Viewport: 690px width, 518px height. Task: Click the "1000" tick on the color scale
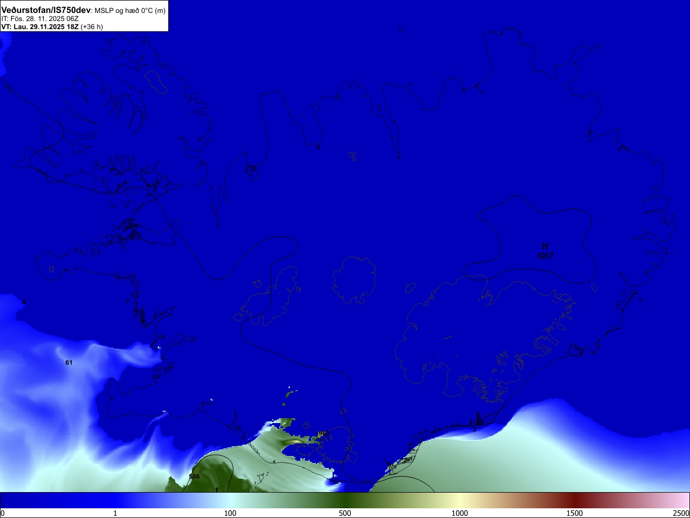(460, 513)
